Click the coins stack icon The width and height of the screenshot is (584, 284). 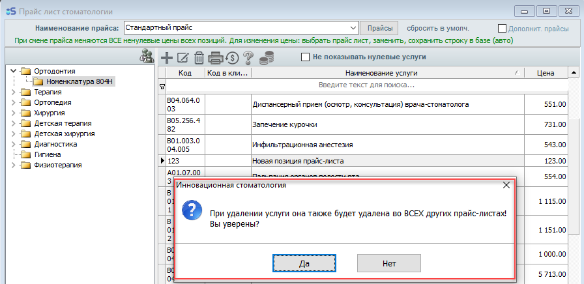tap(265, 57)
